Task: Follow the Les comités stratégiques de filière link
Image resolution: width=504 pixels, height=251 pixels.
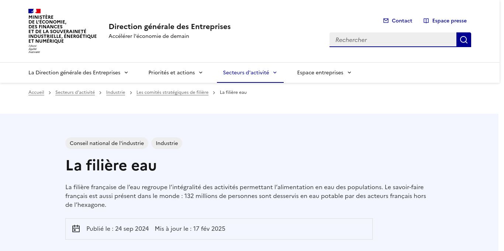Action: coord(172,92)
